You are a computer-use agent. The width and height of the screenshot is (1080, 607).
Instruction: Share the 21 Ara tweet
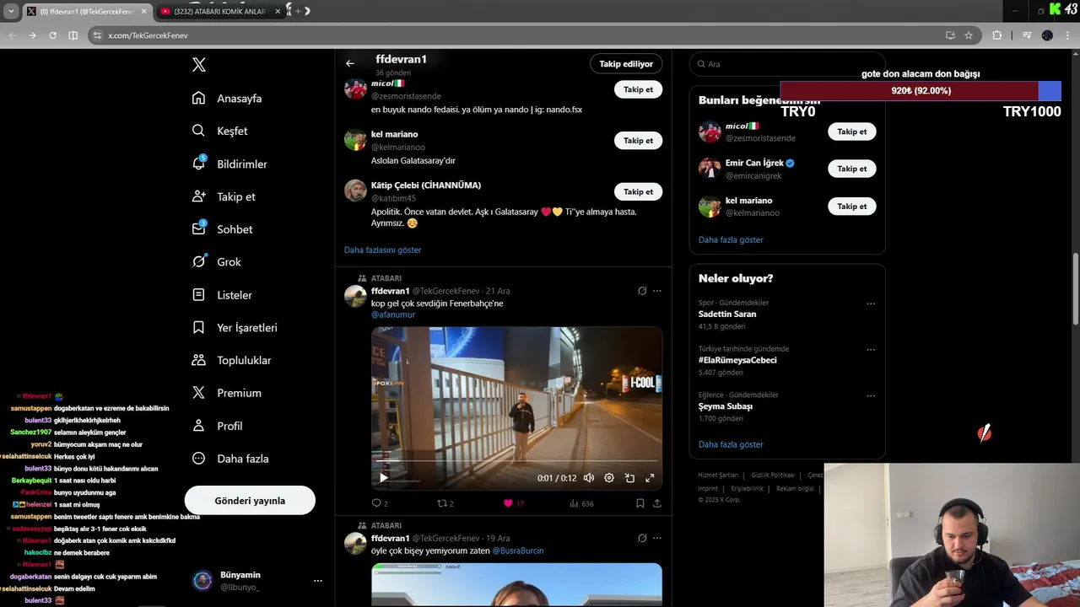click(656, 503)
